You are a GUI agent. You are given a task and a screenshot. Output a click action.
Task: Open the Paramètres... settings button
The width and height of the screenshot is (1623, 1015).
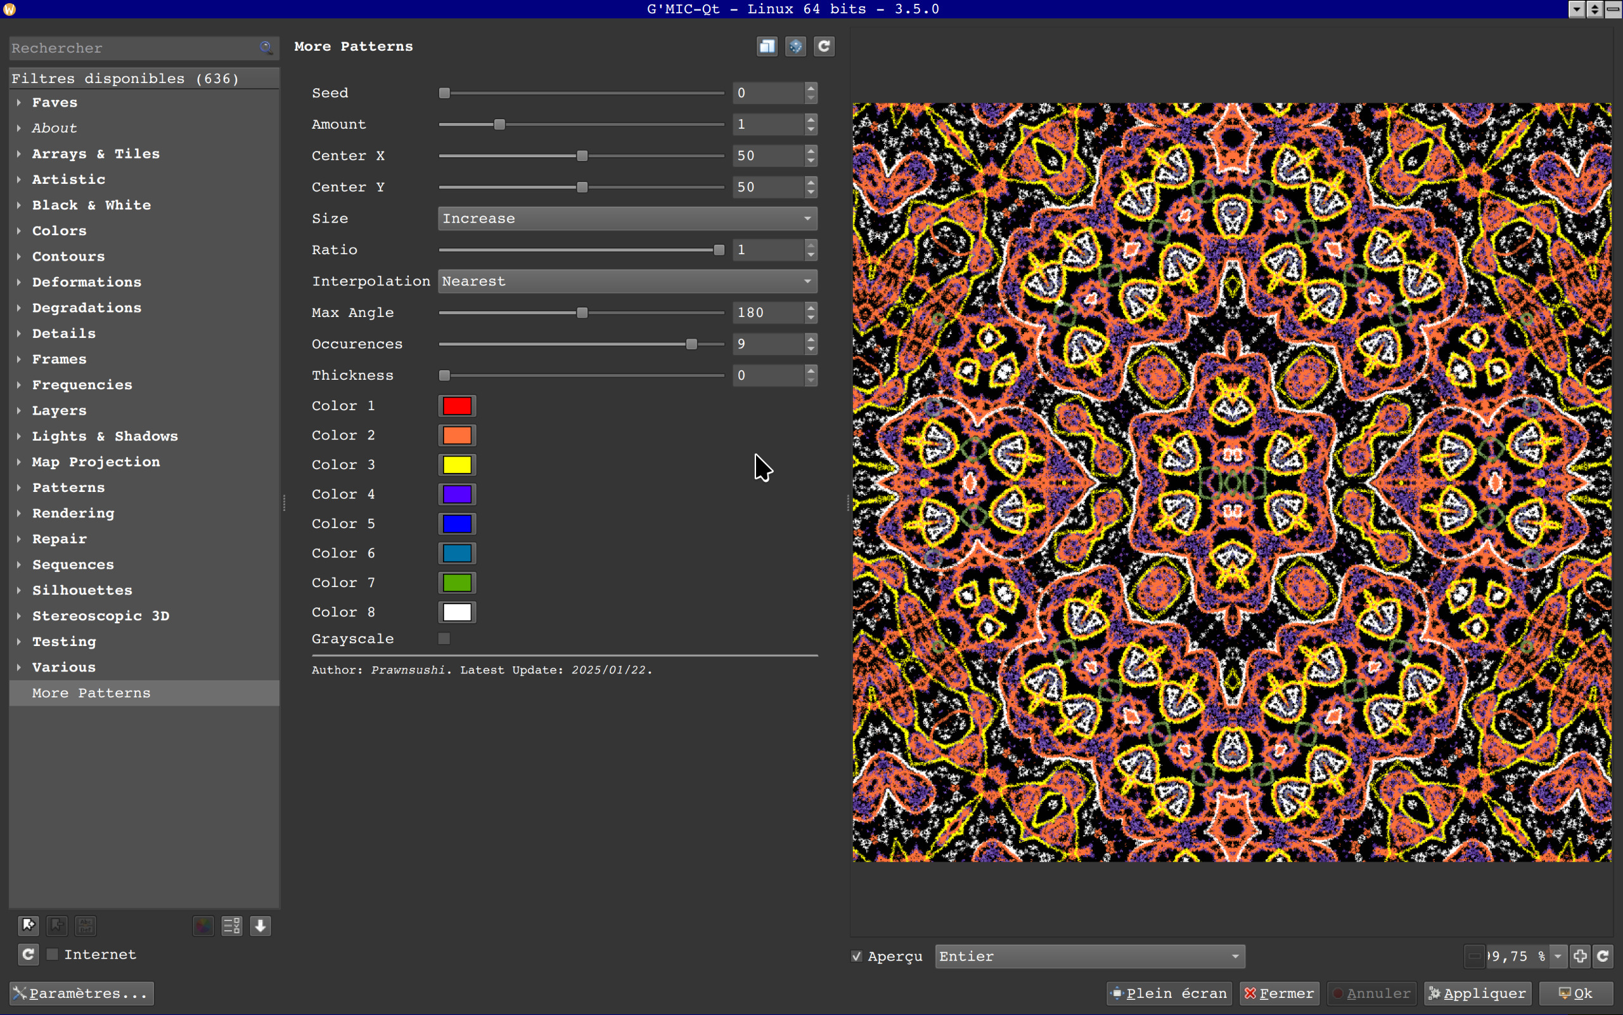tap(81, 993)
